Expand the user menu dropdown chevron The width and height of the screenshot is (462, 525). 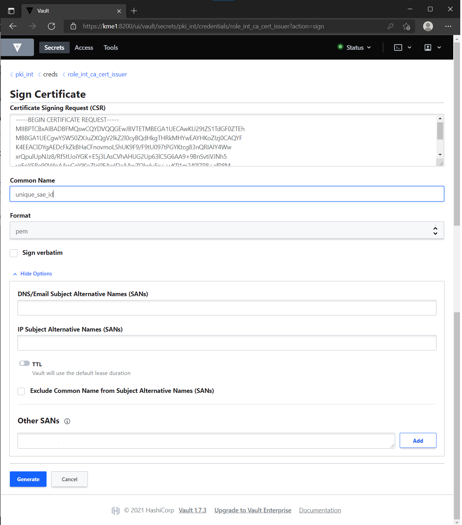[x=439, y=48]
